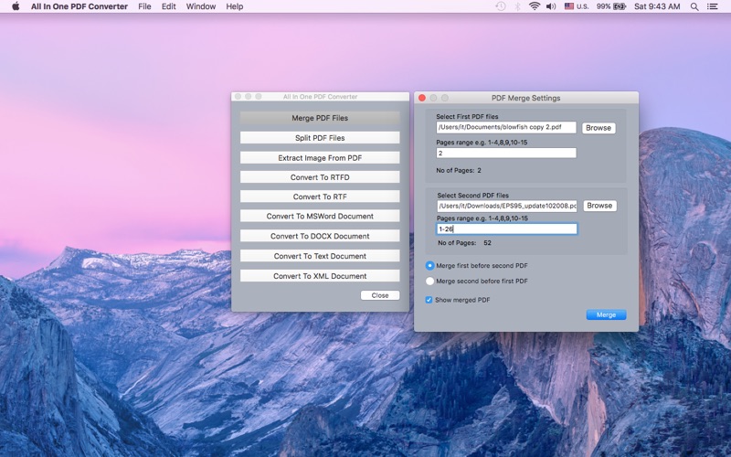Choose Convert To Text Document
Viewport: 731px width, 457px height.
coord(320,256)
